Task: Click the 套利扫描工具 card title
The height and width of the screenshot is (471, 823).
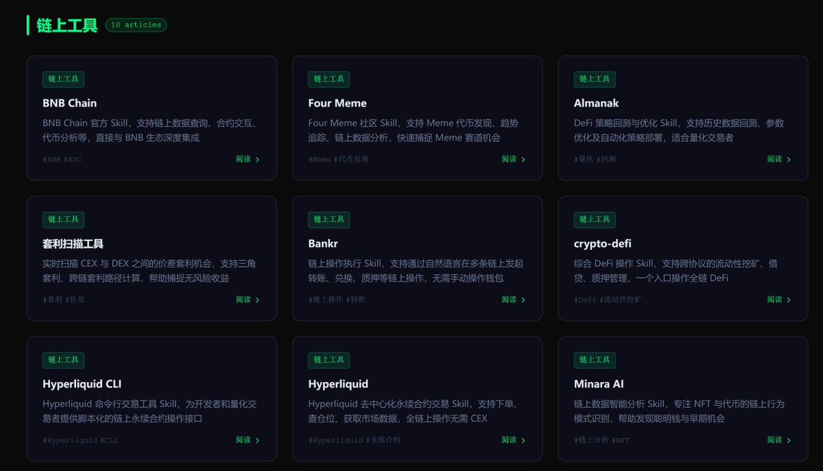Action: click(x=73, y=243)
